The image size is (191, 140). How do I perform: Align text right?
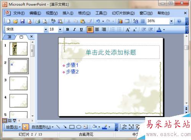click(104, 29)
